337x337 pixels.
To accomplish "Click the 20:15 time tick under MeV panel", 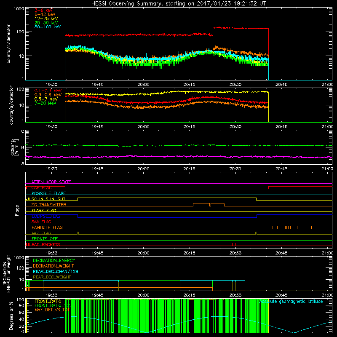I will pos(189,127).
